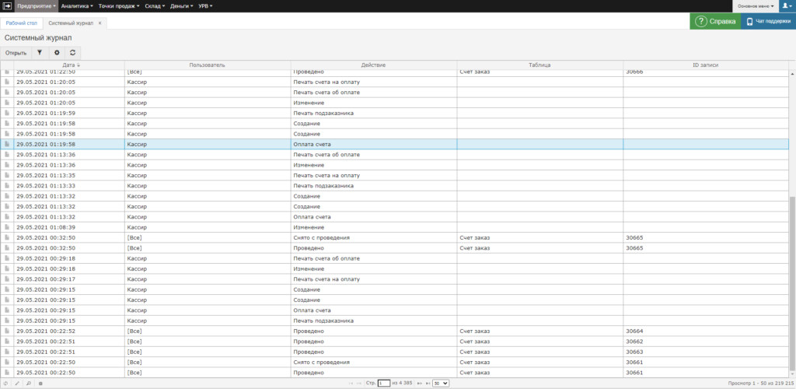
Task: Click the vertical scrollbar thumb
Action: (x=792, y=288)
